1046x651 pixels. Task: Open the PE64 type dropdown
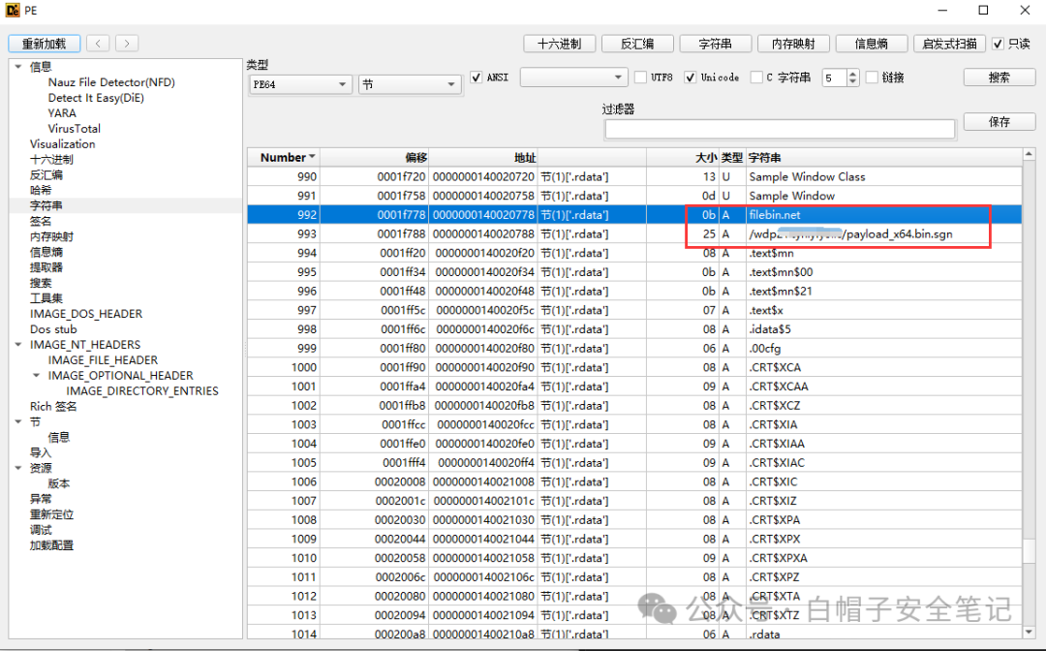300,84
